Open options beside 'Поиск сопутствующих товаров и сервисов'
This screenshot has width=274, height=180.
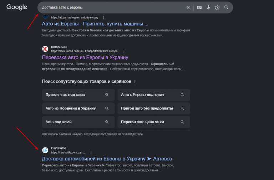pos(135,82)
